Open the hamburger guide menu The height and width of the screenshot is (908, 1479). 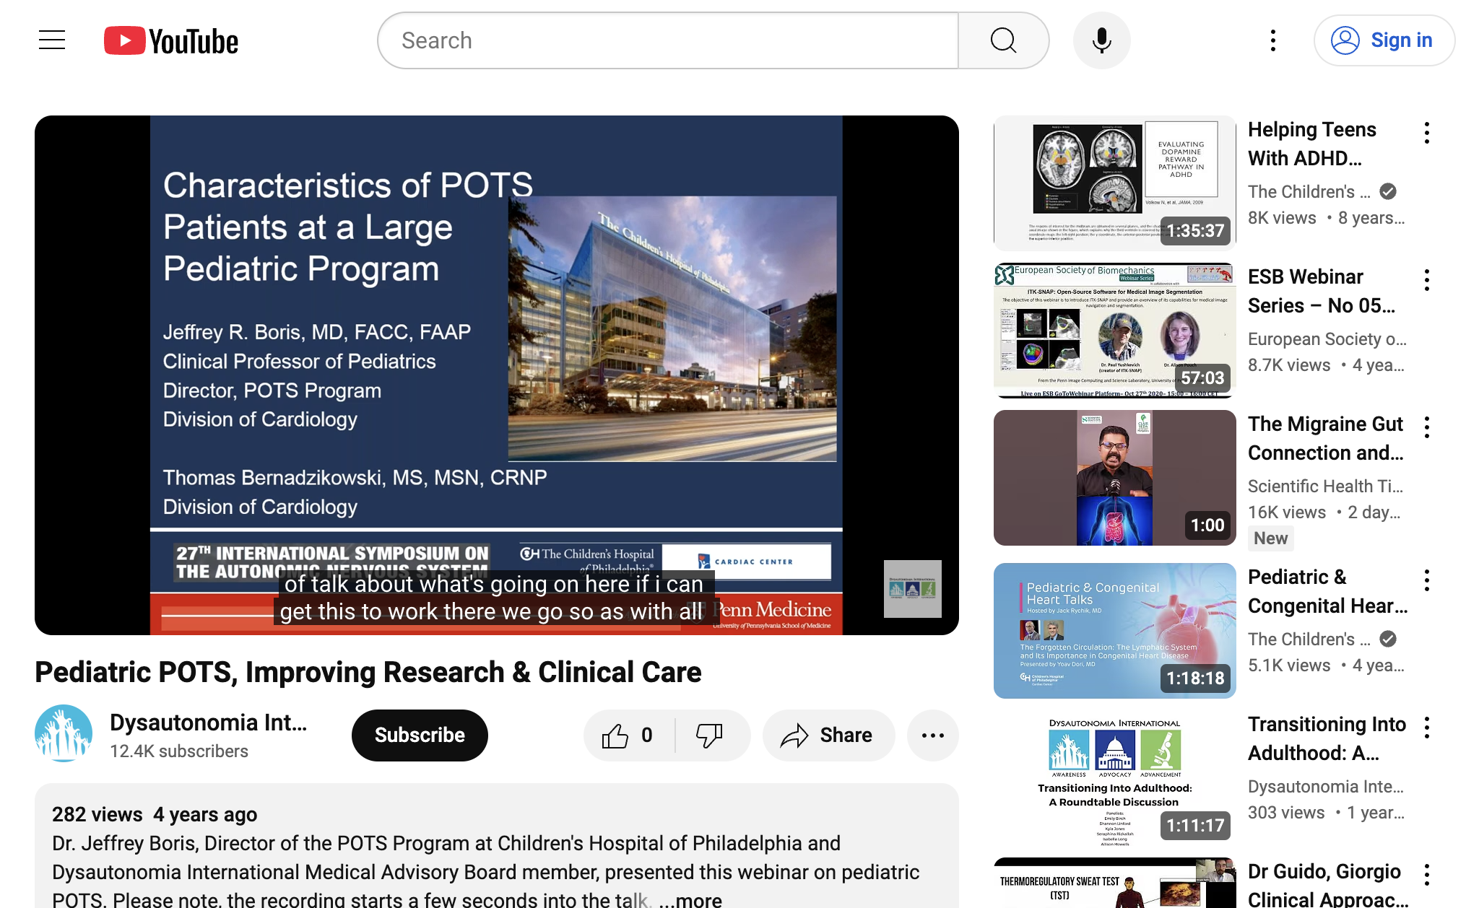52,40
